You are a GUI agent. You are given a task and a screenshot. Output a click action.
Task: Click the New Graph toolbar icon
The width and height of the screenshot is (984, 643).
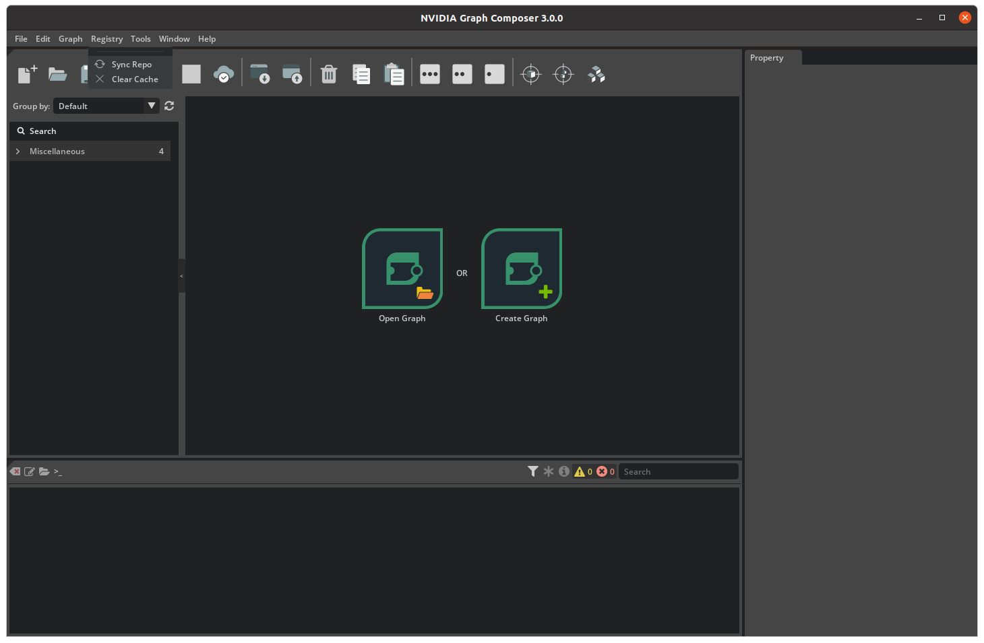coord(27,74)
